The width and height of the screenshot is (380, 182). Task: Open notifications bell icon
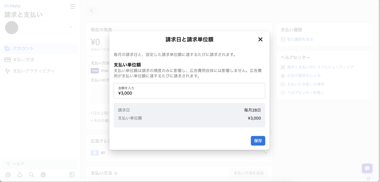coord(20,175)
